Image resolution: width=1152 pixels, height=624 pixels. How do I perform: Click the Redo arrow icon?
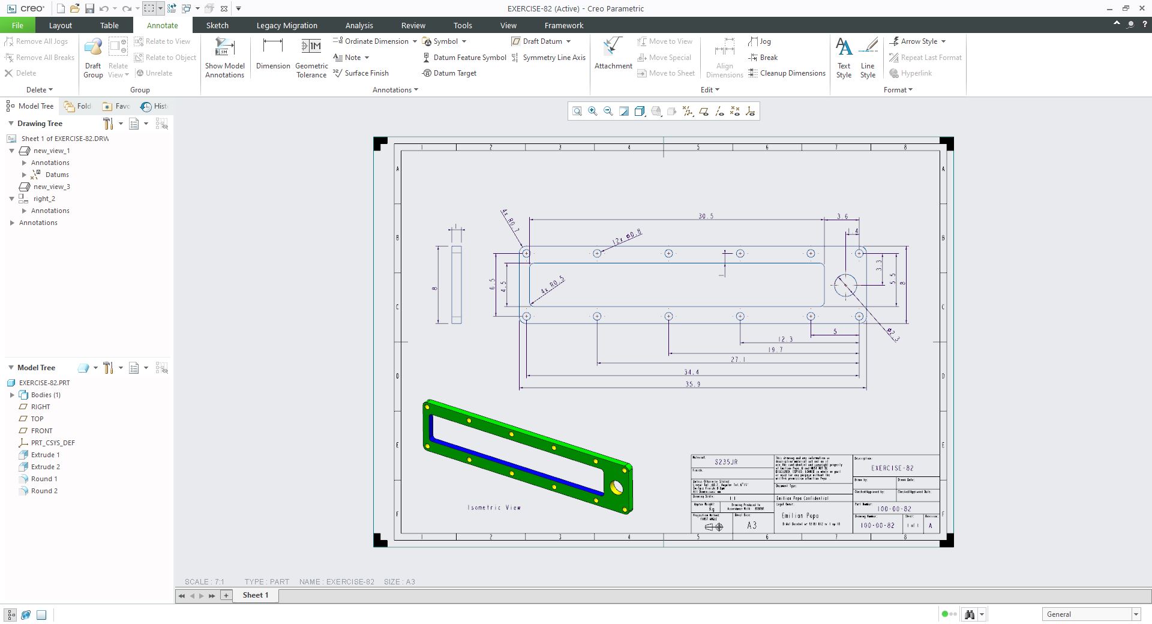tap(127, 8)
